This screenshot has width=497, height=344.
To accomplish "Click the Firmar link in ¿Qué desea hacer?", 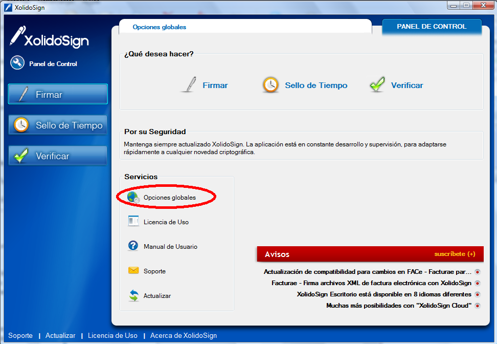I will 215,85.
